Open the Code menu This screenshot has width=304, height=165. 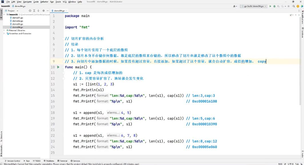click(x=36, y=2)
